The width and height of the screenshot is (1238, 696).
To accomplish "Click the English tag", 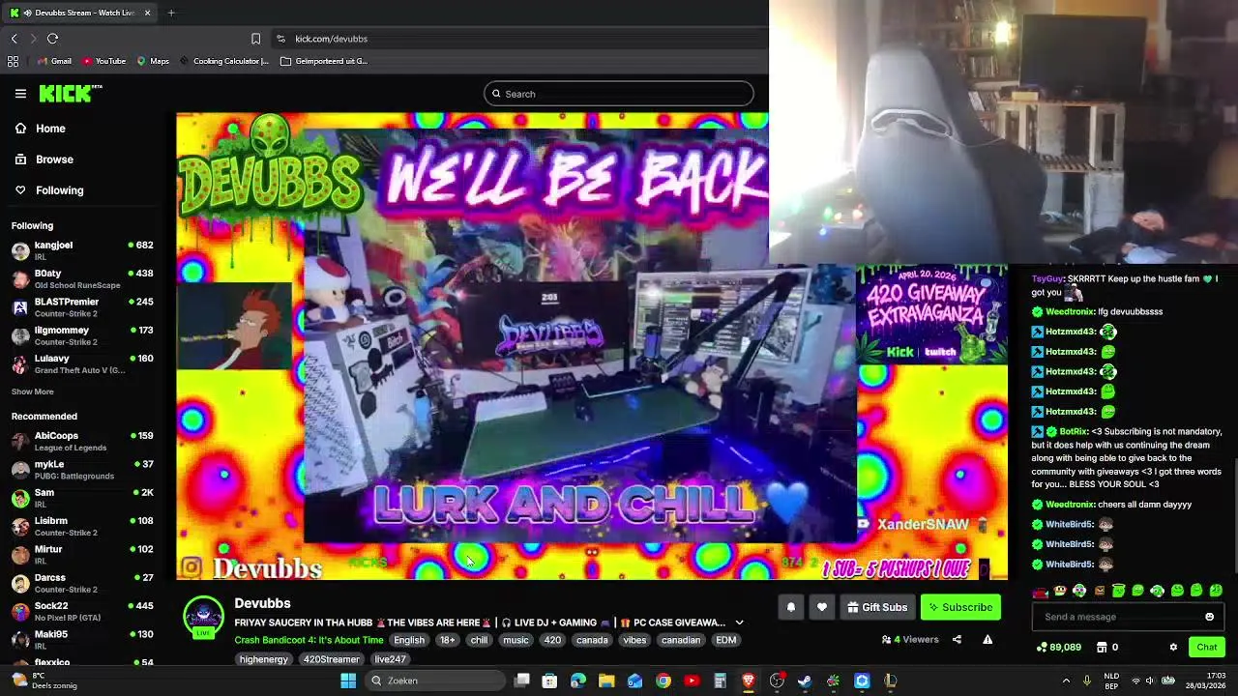I will pyautogui.click(x=409, y=640).
